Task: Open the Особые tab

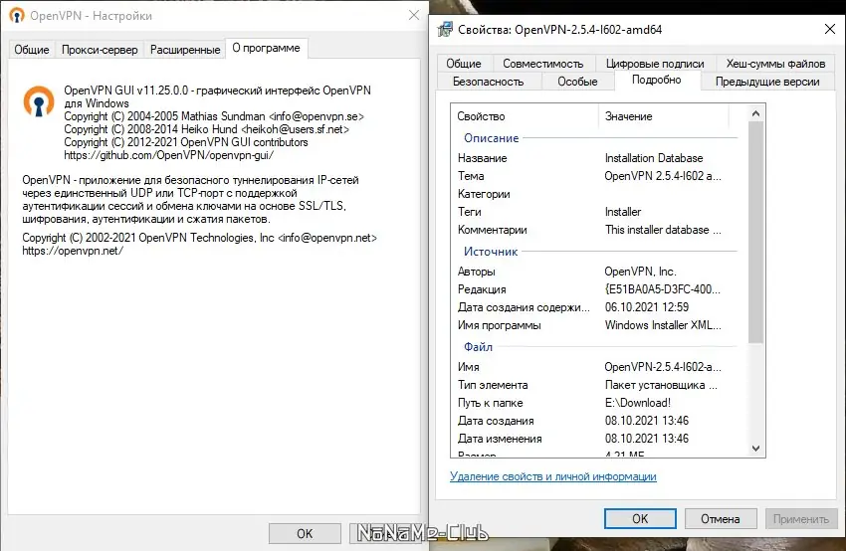Action: 577,82
